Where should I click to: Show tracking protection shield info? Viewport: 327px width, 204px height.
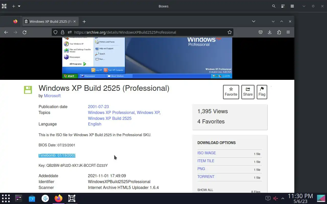tap(55, 32)
